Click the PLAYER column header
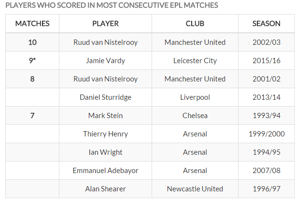This screenshot has width=295, height=202. (105, 24)
